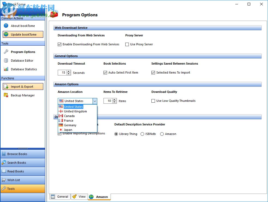Collapse the Amazon Location dropdown arrow

[x=95, y=101]
